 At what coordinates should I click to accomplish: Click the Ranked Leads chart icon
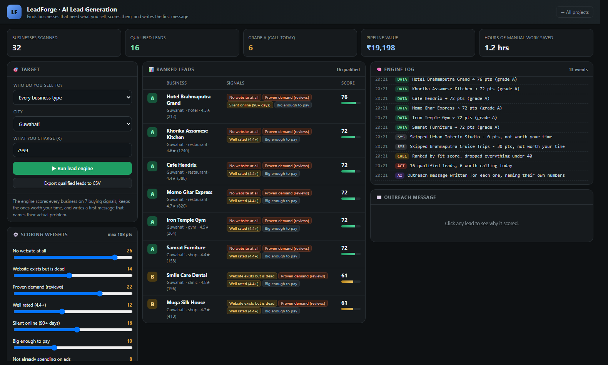point(151,70)
